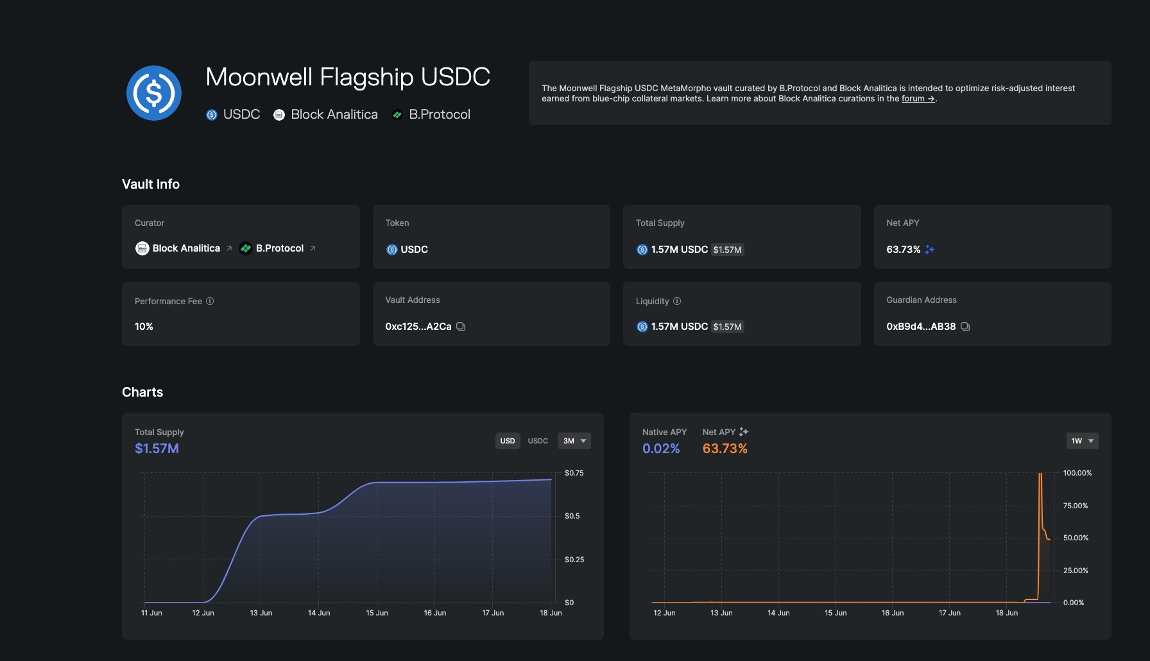Viewport: 1150px width, 661px height.
Task: Click the sparkle icon next to Net APY chart label
Action: pos(744,432)
